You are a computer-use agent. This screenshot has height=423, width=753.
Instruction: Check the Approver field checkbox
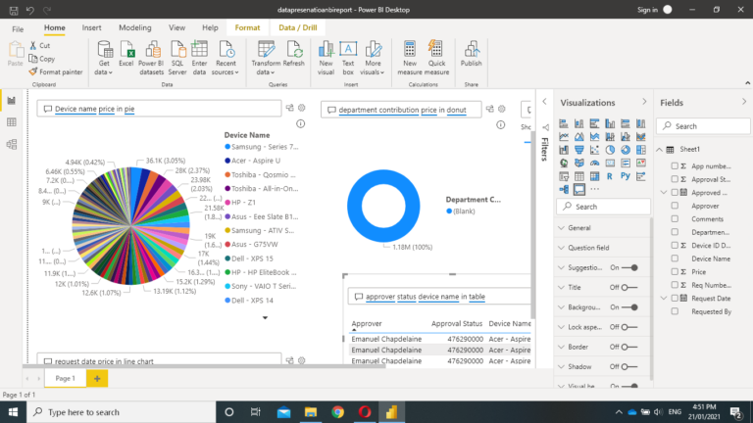[x=675, y=206]
